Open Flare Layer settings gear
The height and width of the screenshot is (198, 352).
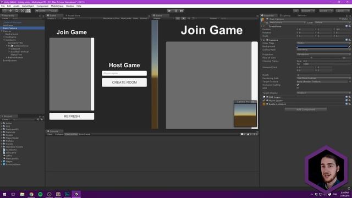[x=350, y=101]
